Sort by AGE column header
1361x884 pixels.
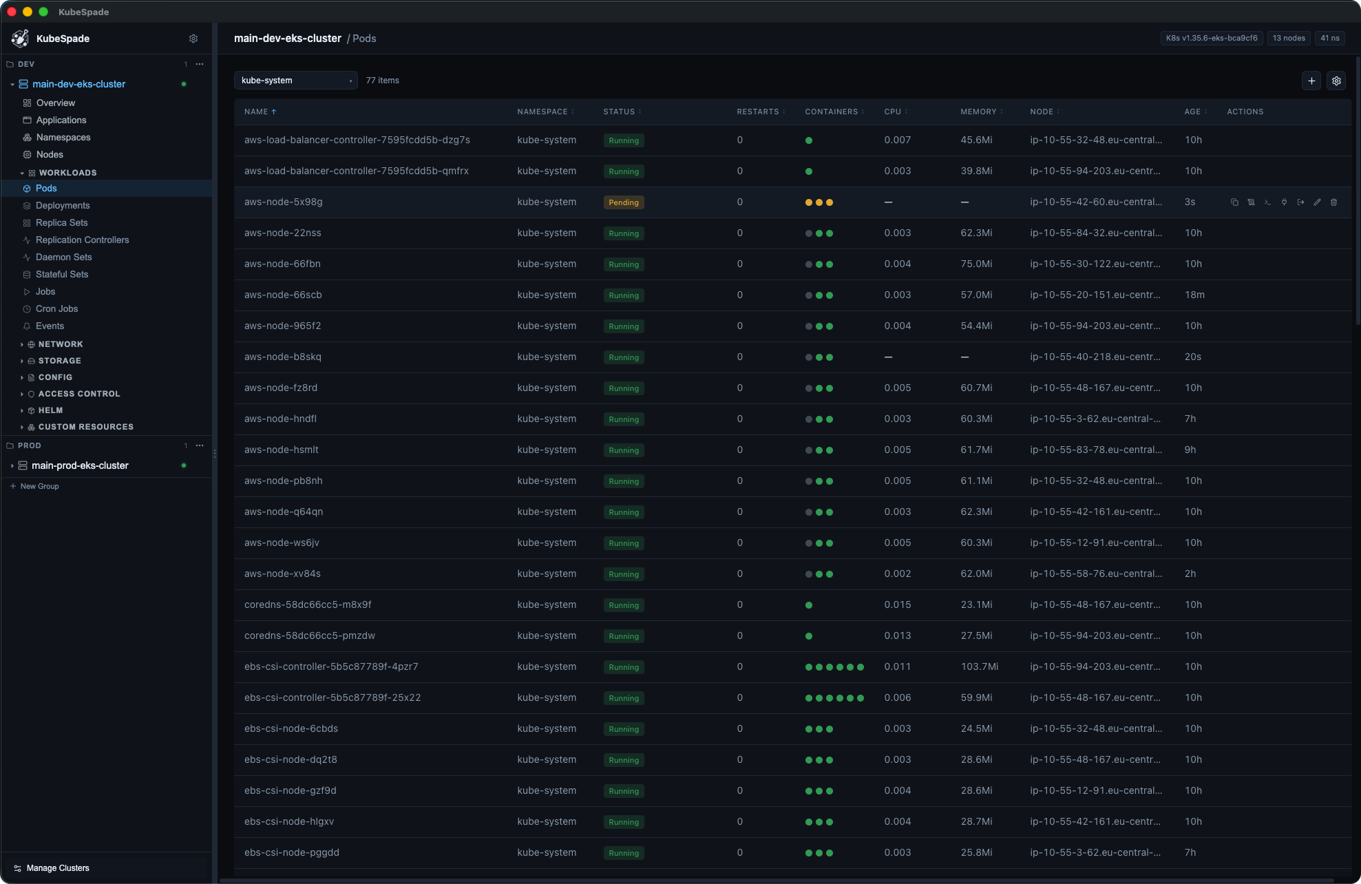point(1196,112)
